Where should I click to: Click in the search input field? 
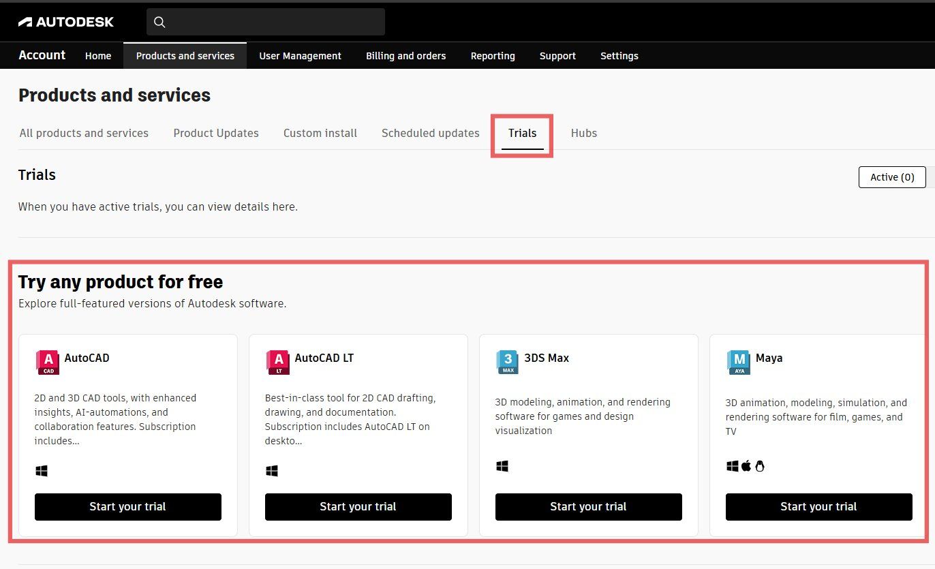pos(266,22)
